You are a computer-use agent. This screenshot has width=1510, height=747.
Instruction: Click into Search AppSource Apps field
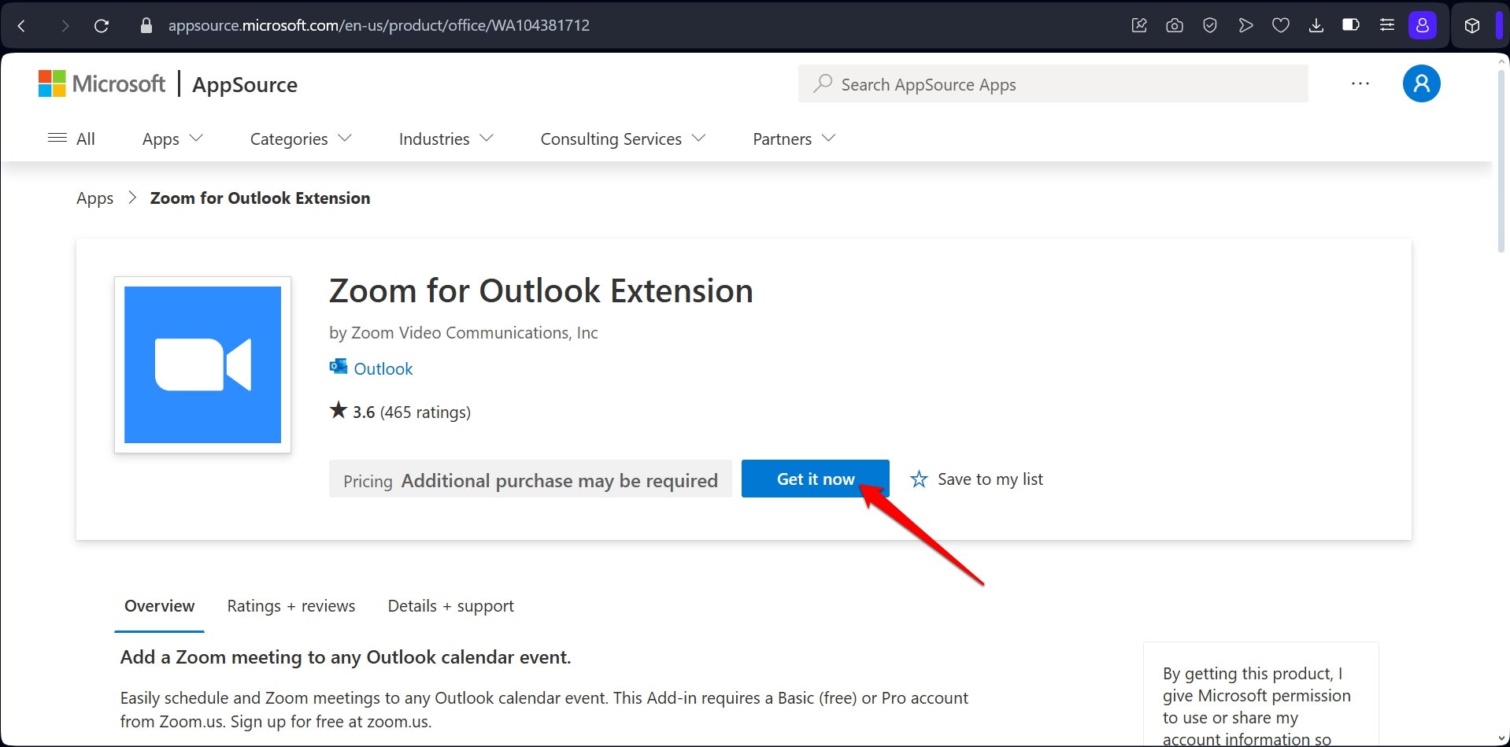(1053, 83)
